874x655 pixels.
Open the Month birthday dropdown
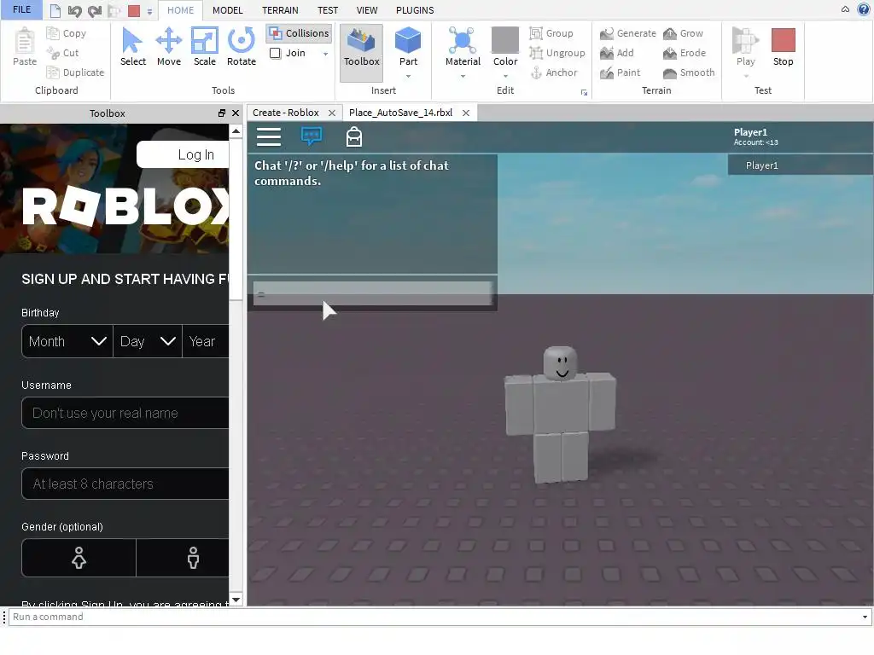pyautogui.click(x=67, y=341)
